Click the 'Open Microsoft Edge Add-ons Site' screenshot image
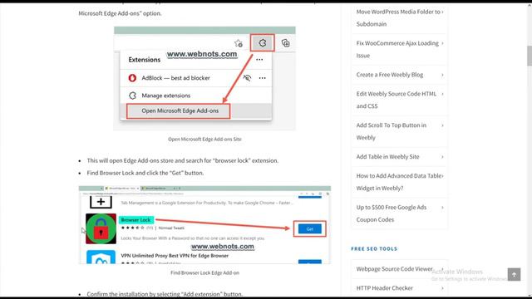 [x=204, y=78]
